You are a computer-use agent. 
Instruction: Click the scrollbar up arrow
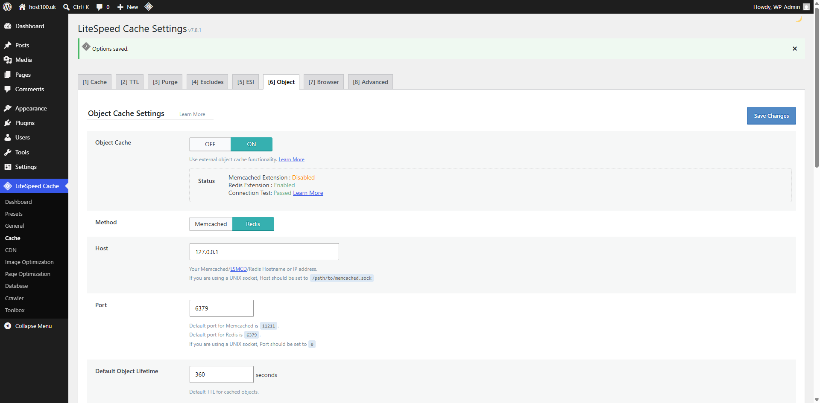817,3
